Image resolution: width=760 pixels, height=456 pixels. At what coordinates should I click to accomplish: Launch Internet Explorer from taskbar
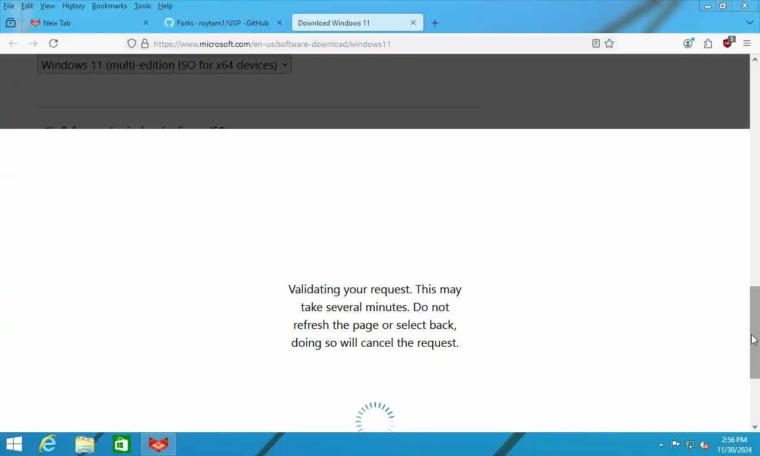click(47, 444)
